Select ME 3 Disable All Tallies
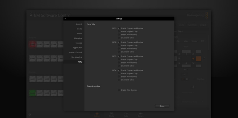This screenshot has height=118, width=238. [119, 66]
